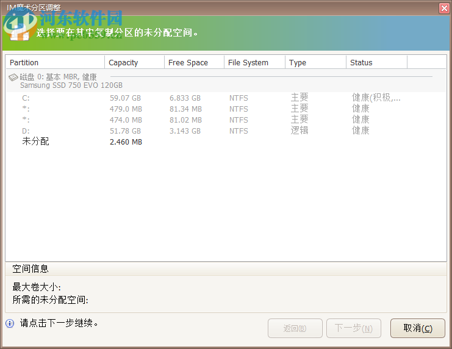The width and height of the screenshot is (452, 349).
Task: Click the 51.78 GB capacity cell
Action: (x=125, y=131)
